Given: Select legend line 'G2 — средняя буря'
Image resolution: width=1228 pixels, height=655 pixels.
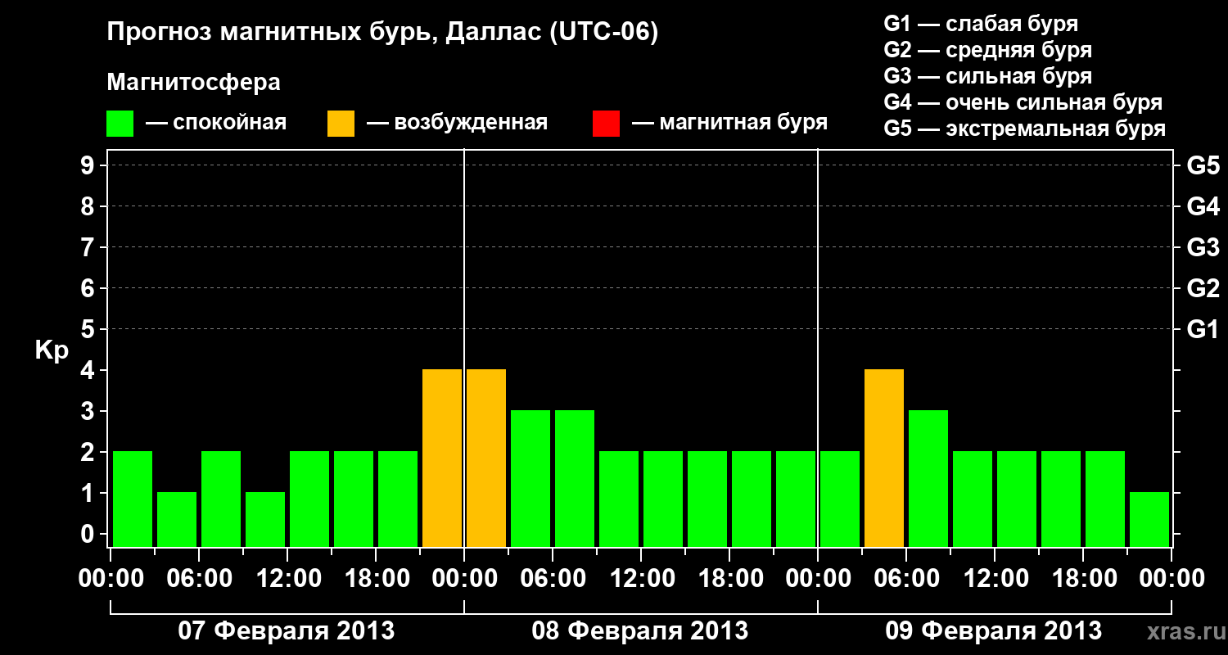Looking at the screenshot, I should 988,50.
